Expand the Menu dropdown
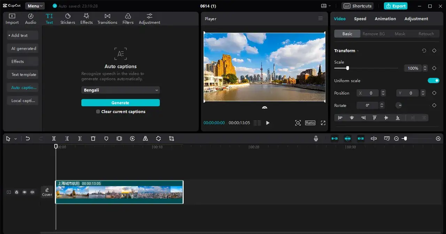 [35, 6]
